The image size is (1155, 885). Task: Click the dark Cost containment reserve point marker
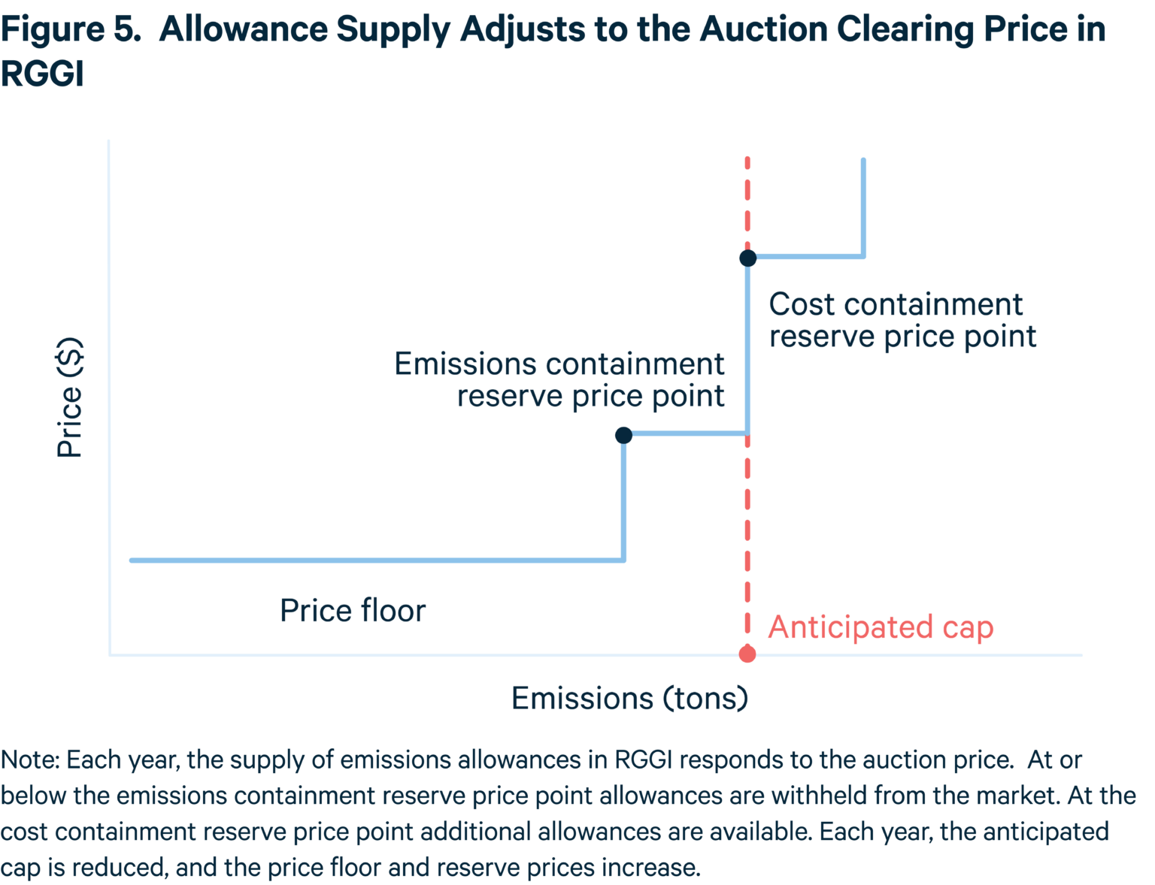747,258
